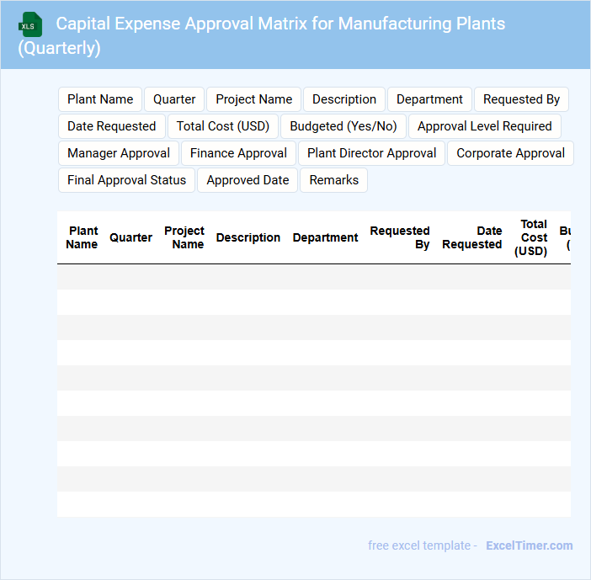Click the Approval Level Required tag
This screenshot has width=591, height=580.
pos(484,126)
